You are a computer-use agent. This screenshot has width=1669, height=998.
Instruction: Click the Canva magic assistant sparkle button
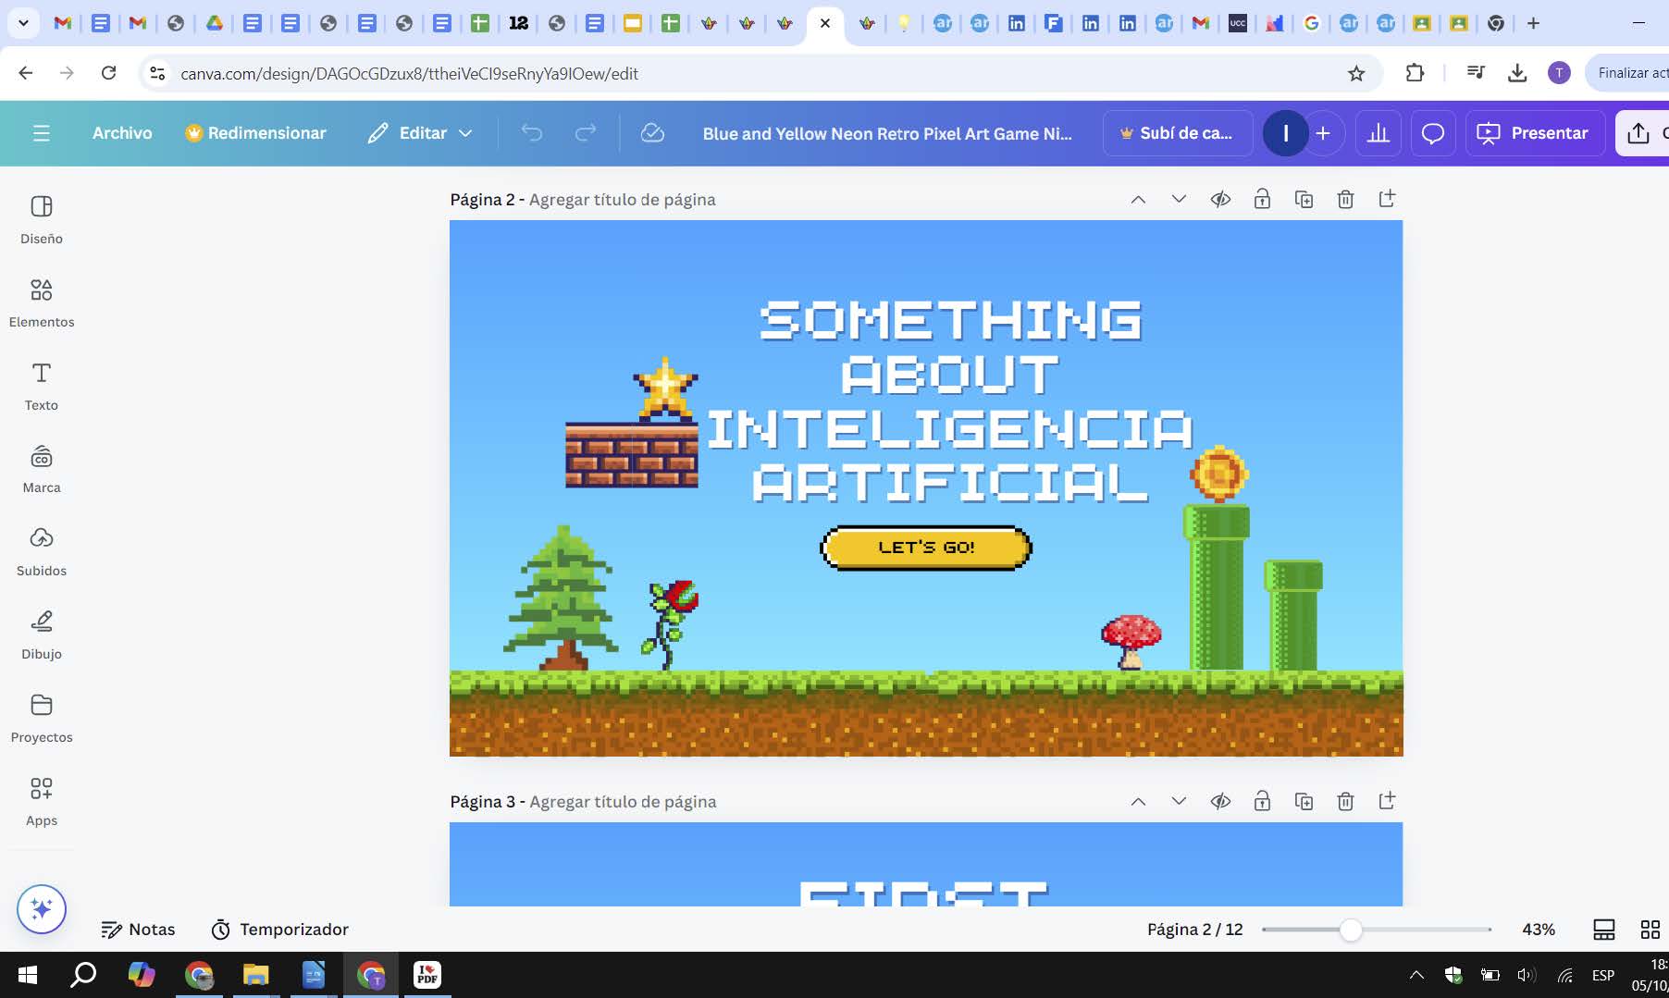[42, 909]
